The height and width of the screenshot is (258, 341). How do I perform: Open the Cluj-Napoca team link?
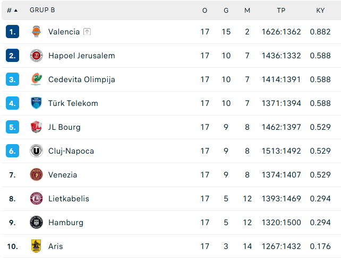pyautogui.click(x=71, y=151)
